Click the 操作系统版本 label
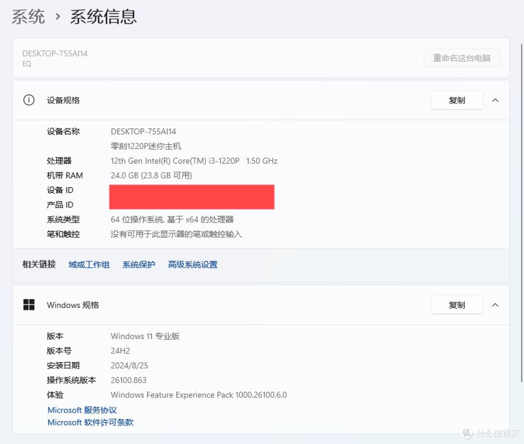Screen dimensions: 524x444 (x=71, y=380)
